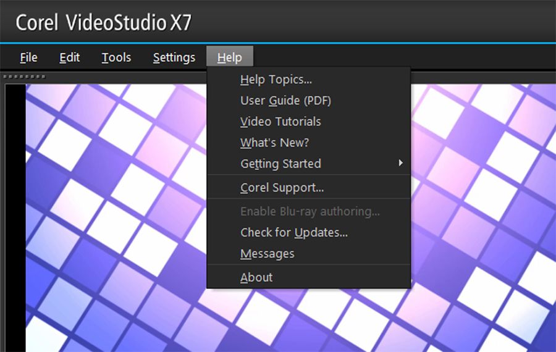Open the Settings menu
This screenshot has height=352, width=556.
pyautogui.click(x=174, y=57)
